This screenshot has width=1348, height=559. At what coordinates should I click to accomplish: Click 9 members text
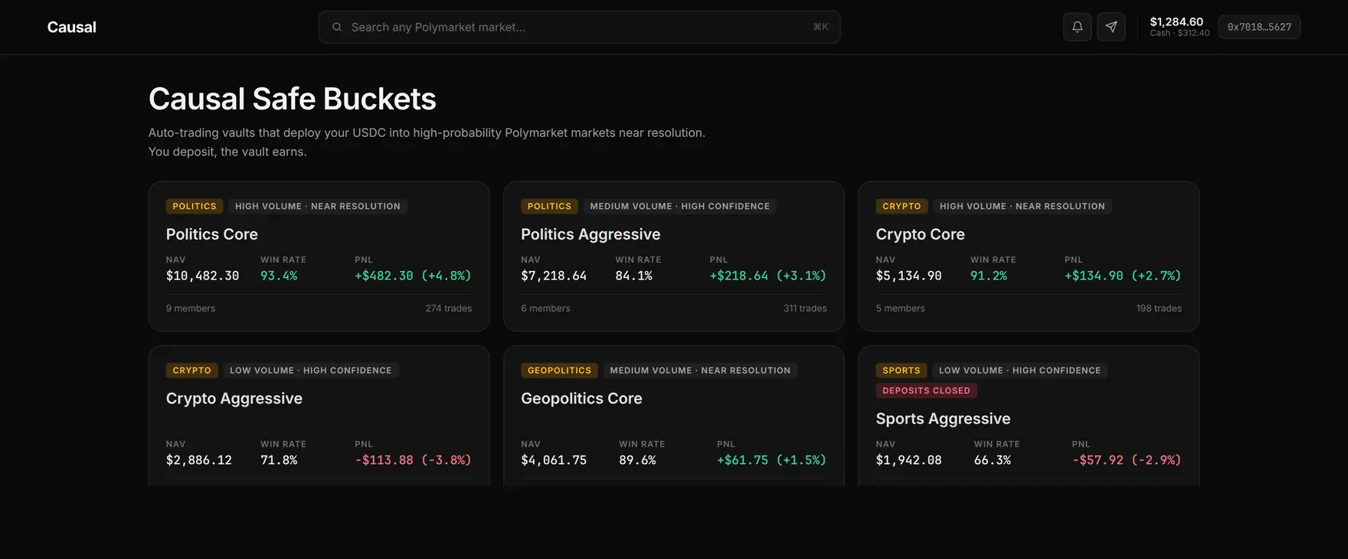(191, 308)
